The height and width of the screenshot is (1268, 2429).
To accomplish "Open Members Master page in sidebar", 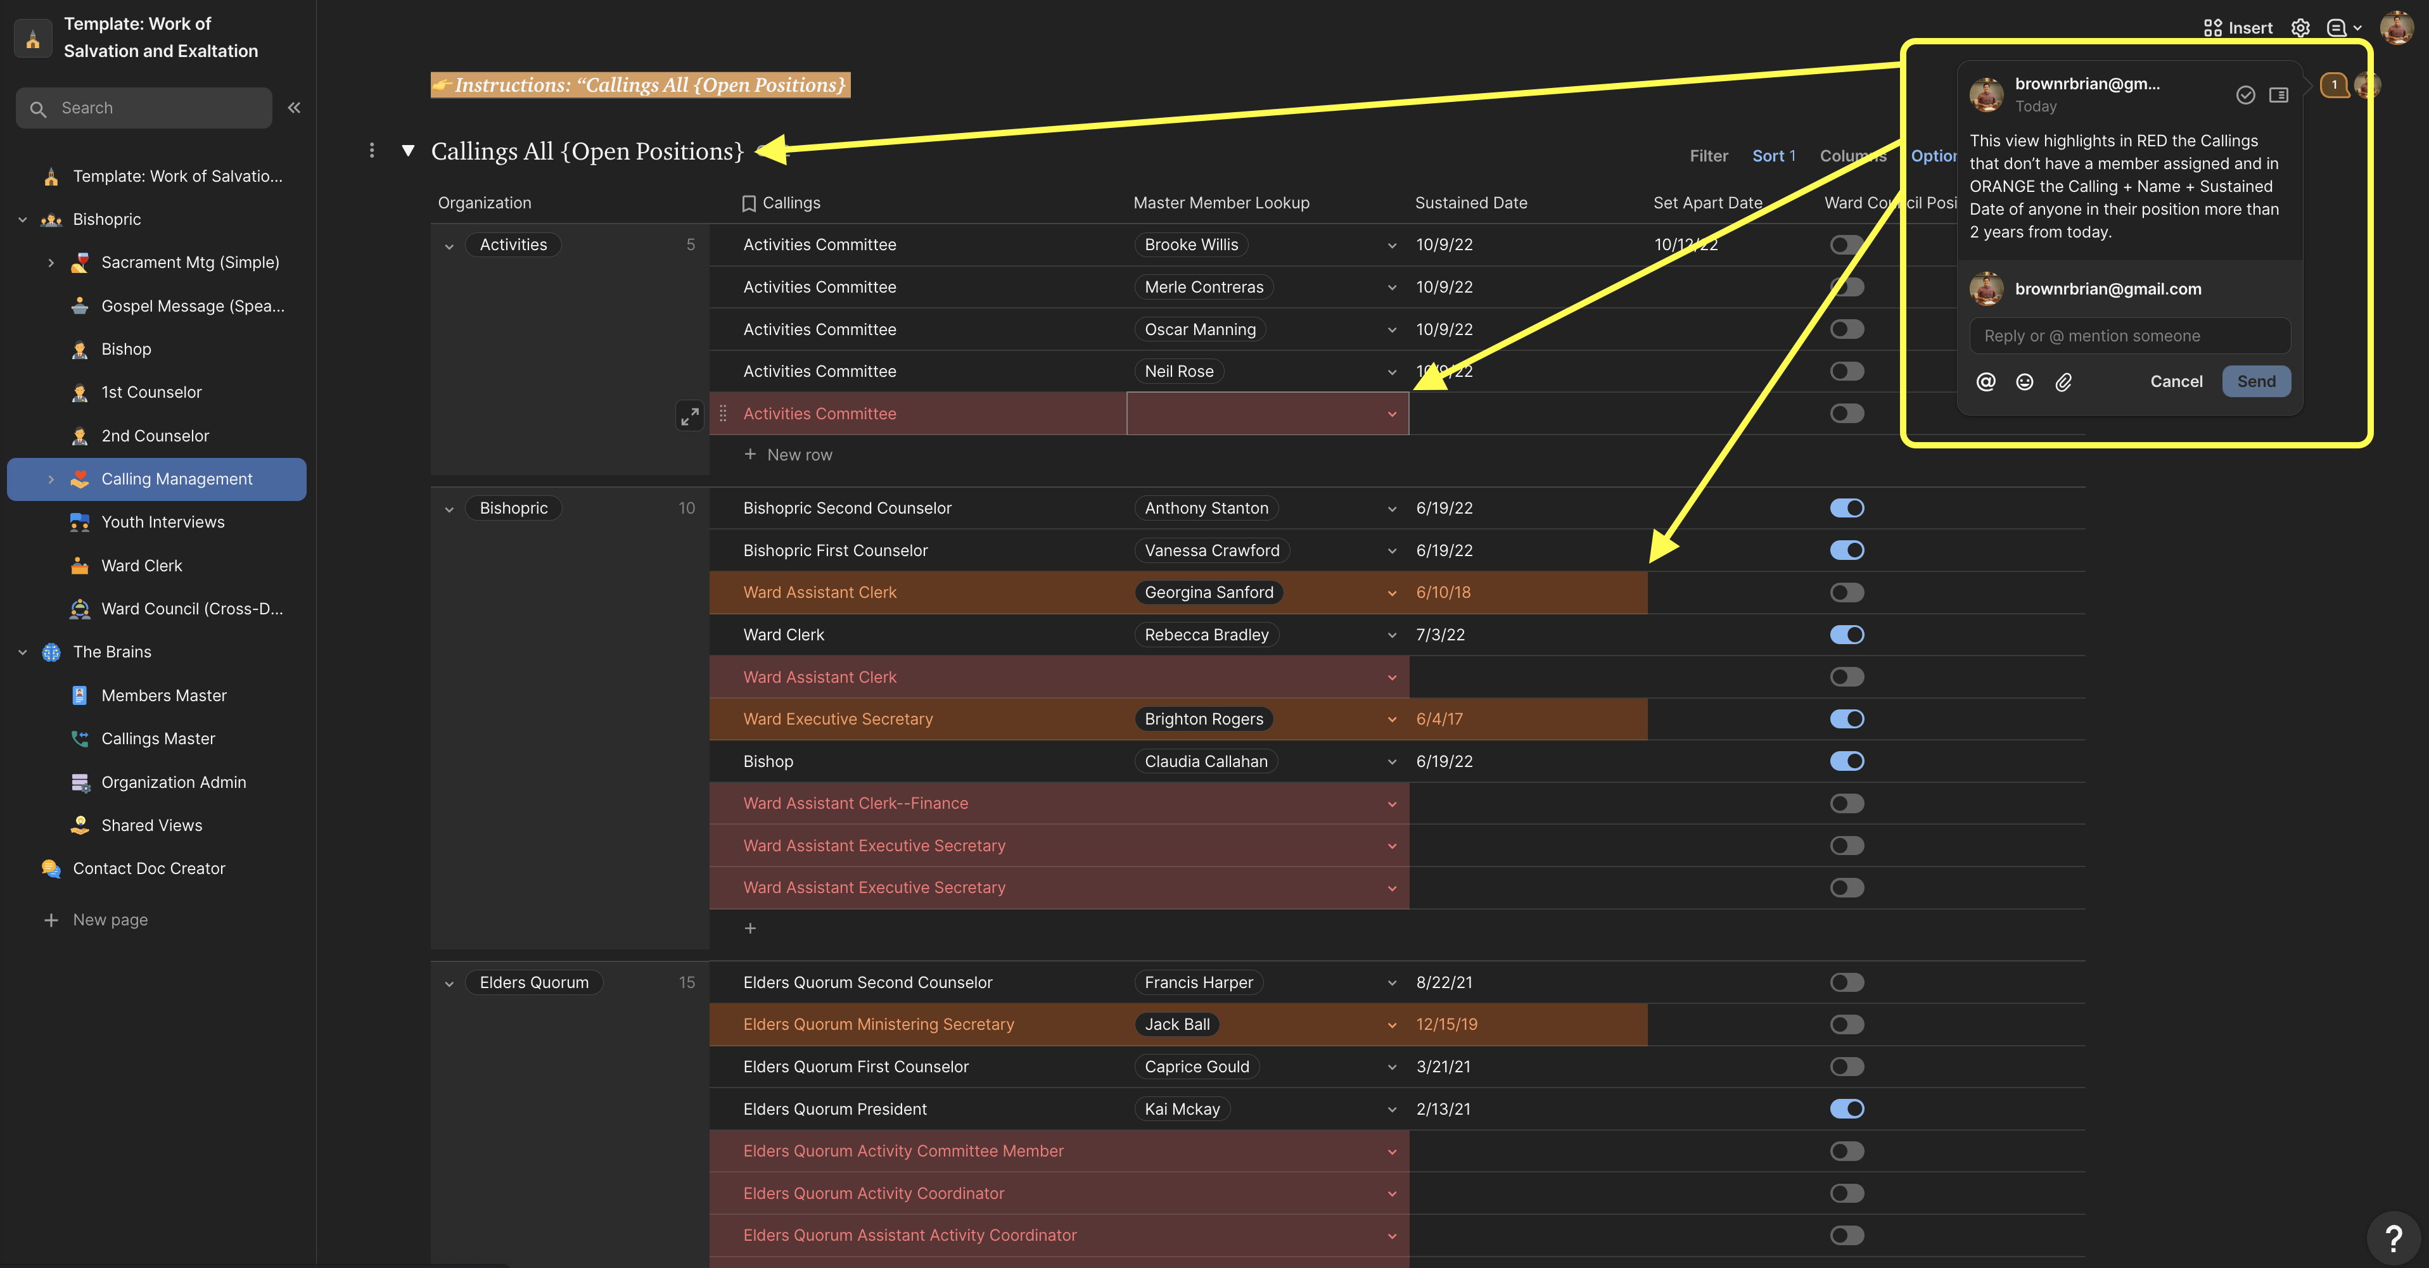I will 163,695.
